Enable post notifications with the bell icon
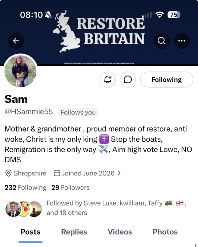 click(x=108, y=80)
